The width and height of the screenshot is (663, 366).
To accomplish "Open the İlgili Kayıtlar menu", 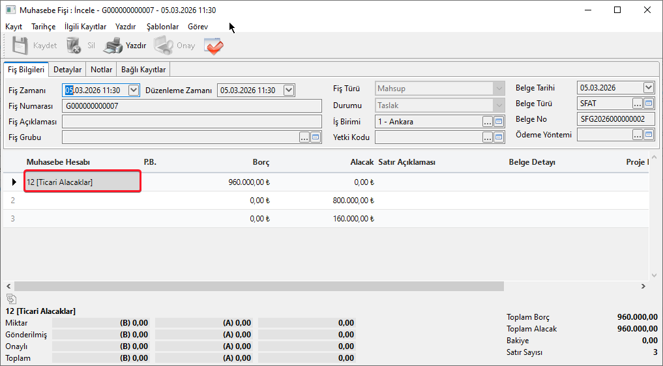I will 85,27.
